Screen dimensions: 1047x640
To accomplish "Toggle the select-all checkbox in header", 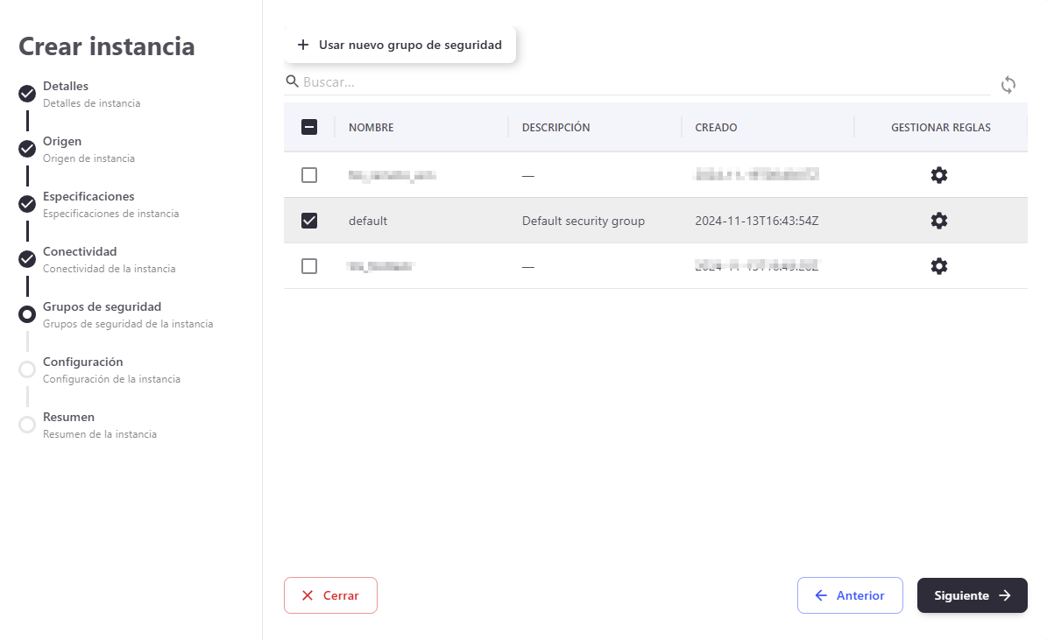I will tap(309, 127).
